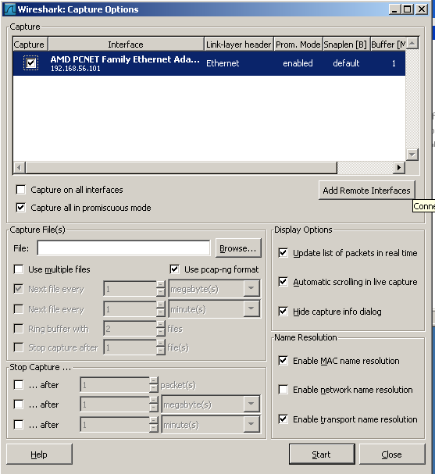Check Stop Capture after packet(s) option
The height and width of the screenshot is (474, 435).
click(x=19, y=385)
